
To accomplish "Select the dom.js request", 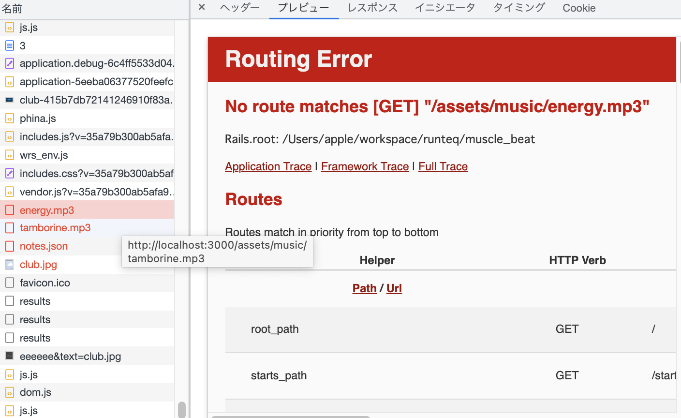I will tap(87, 392).
